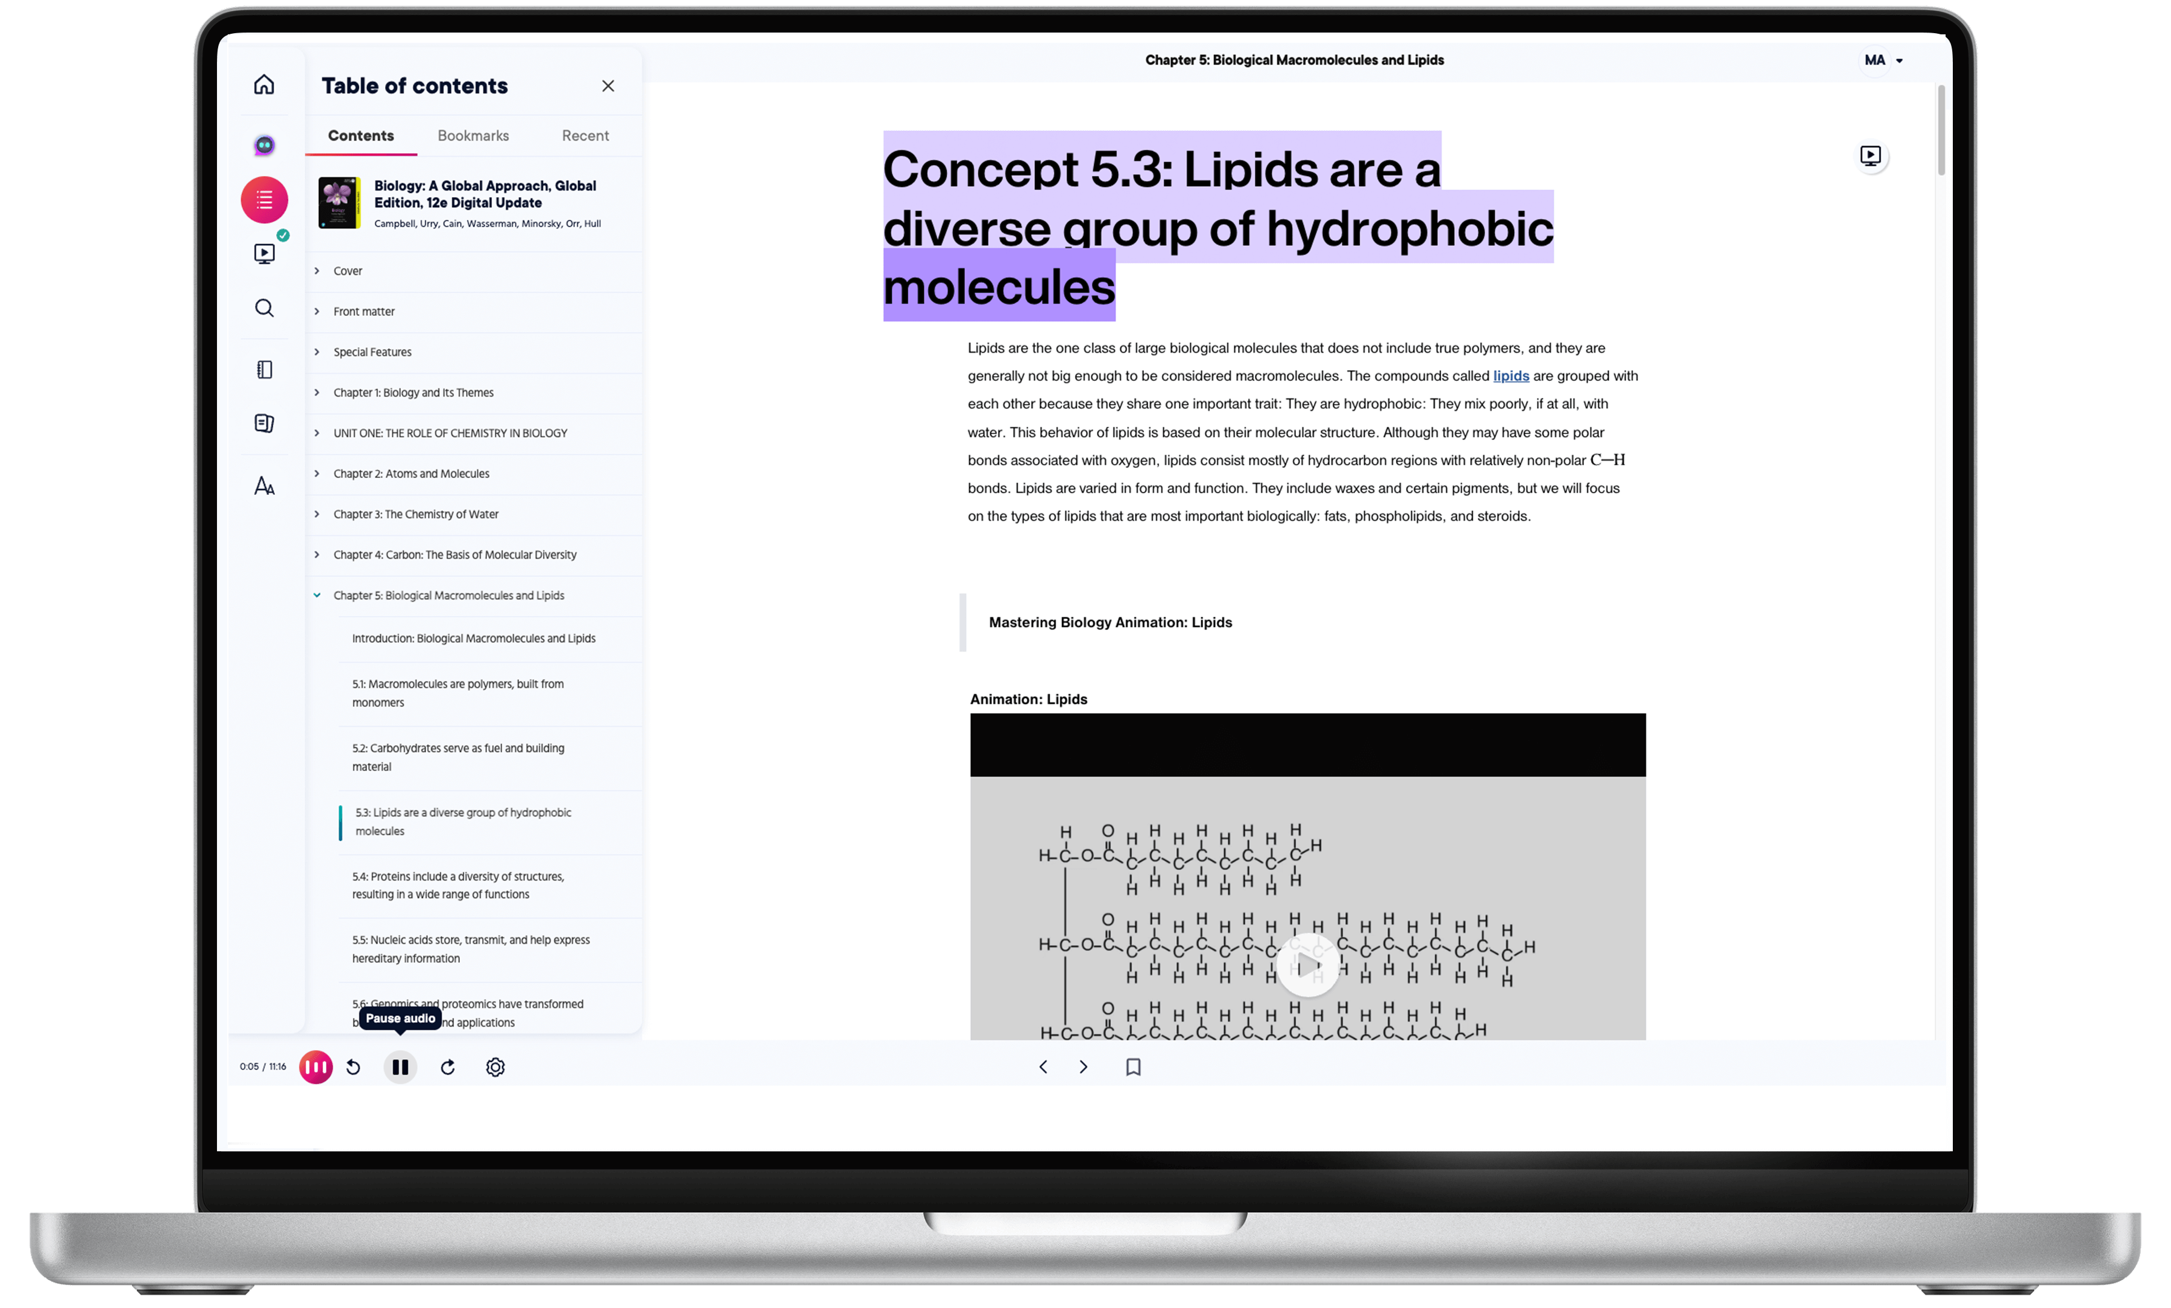
Task: Click the lipids glossary link
Action: coord(1510,376)
